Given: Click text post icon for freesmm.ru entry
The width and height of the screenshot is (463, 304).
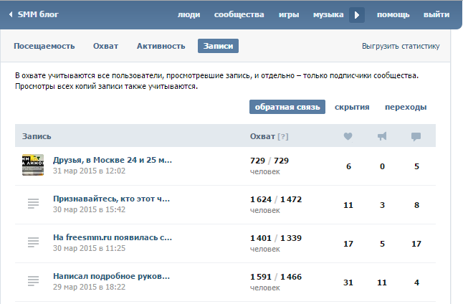Looking at the screenshot, I should pos(32,242).
